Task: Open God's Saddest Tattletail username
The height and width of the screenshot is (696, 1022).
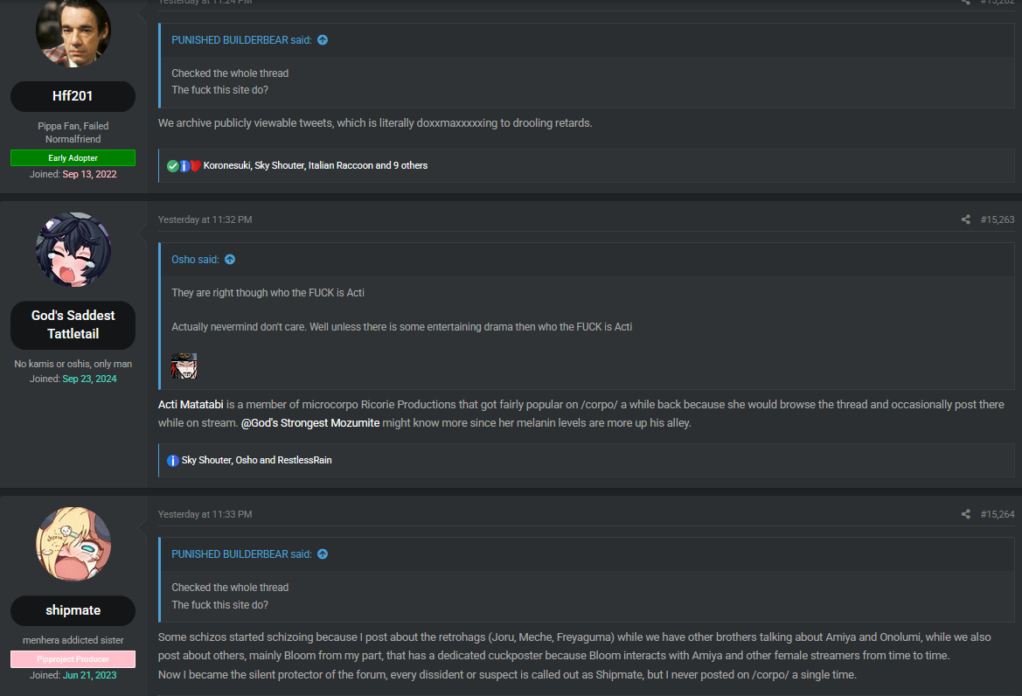Action: click(x=73, y=325)
